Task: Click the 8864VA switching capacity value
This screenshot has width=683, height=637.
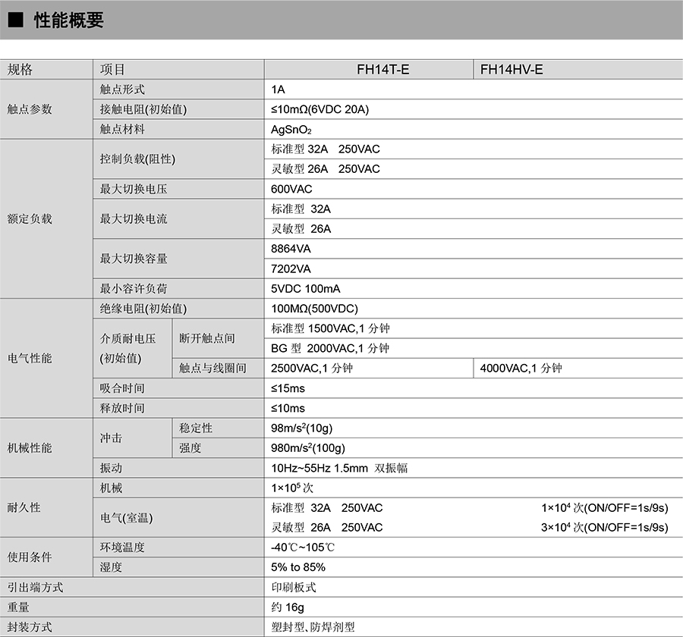Action: (x=291, y=249)
